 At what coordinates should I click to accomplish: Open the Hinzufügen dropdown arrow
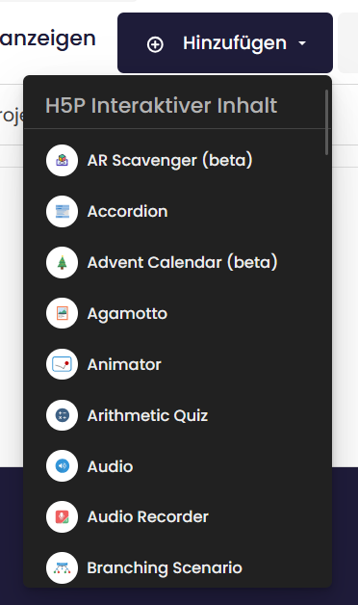[302, 43]
